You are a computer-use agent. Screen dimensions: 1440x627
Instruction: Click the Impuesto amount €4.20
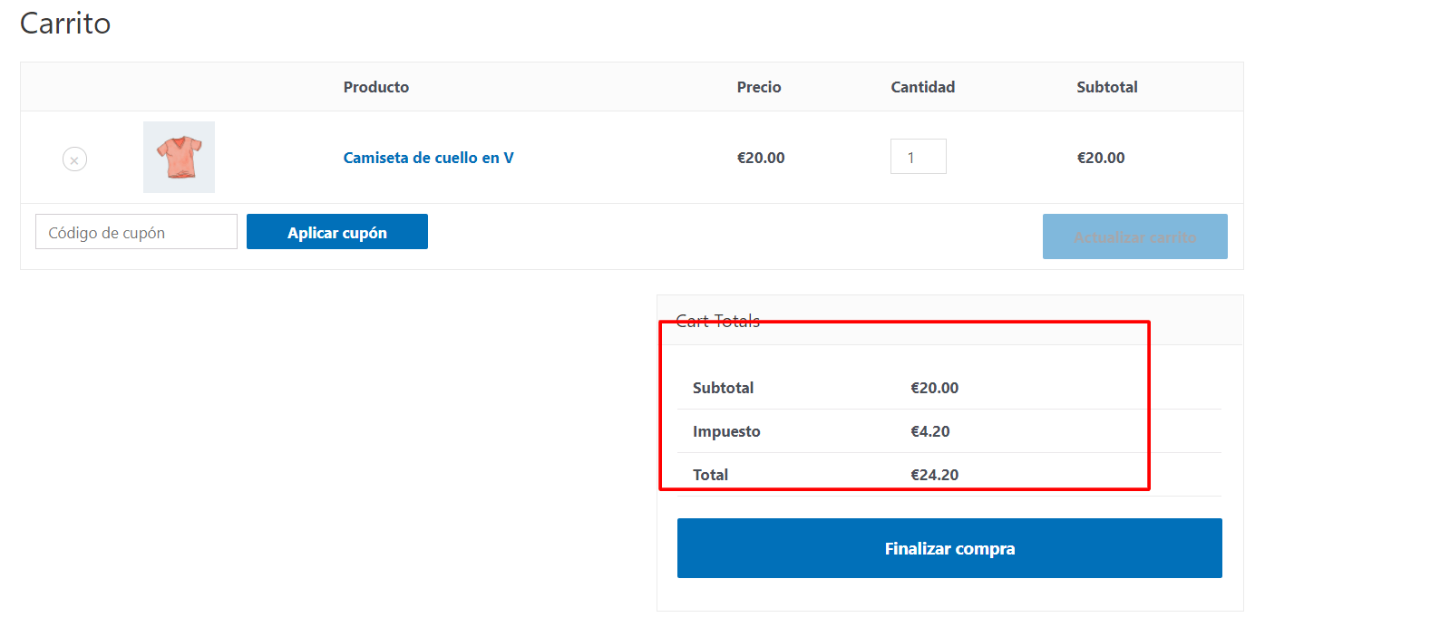(x=930, y=431)
